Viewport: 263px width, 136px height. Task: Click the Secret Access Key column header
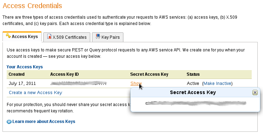pyautogui.click(x=149, y=74)
